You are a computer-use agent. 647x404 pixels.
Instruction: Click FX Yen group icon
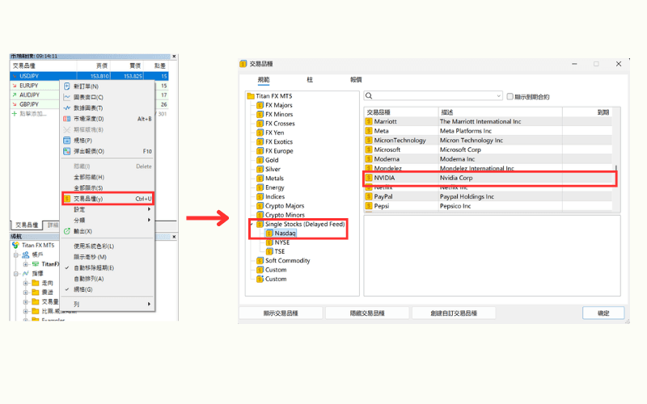[260, 133]
